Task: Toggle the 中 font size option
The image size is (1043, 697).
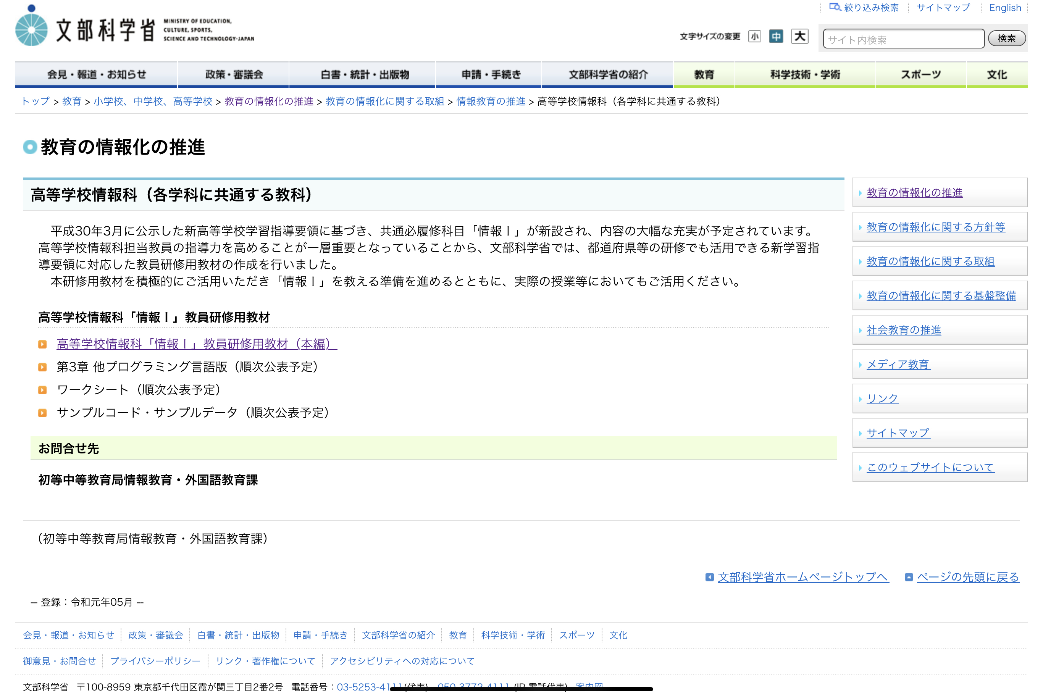Action: (777, 37)
